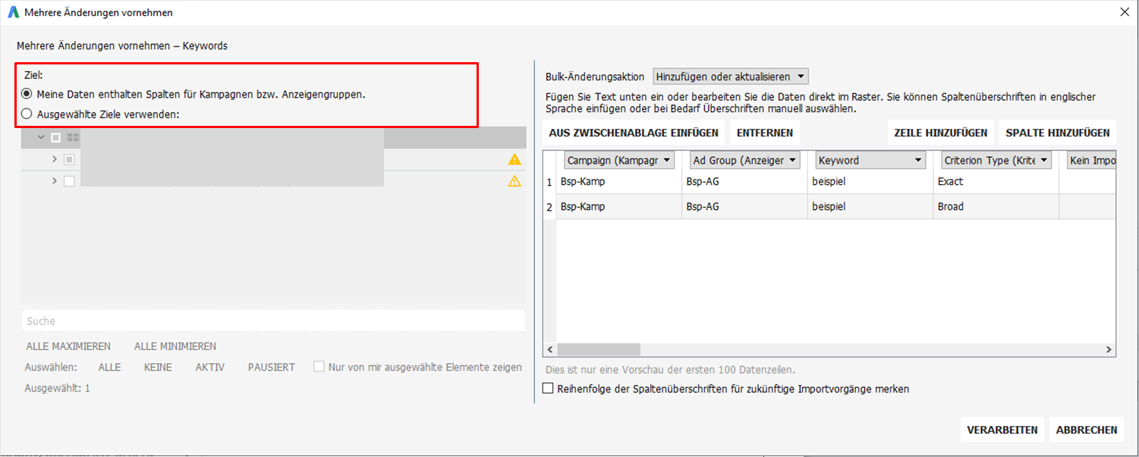Enable 'Nur von mir ausgewählte Elemente zeigen'
This screenshot has height=457, width=1139.
pyautogui.click(x=319, y=366)
